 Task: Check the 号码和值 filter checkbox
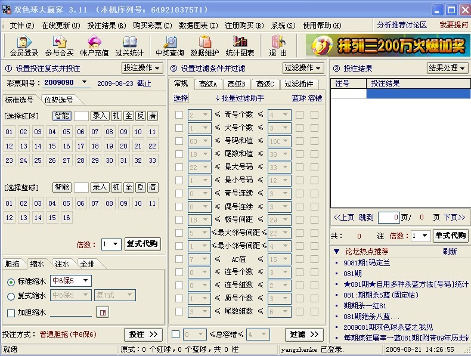[179, 141]
